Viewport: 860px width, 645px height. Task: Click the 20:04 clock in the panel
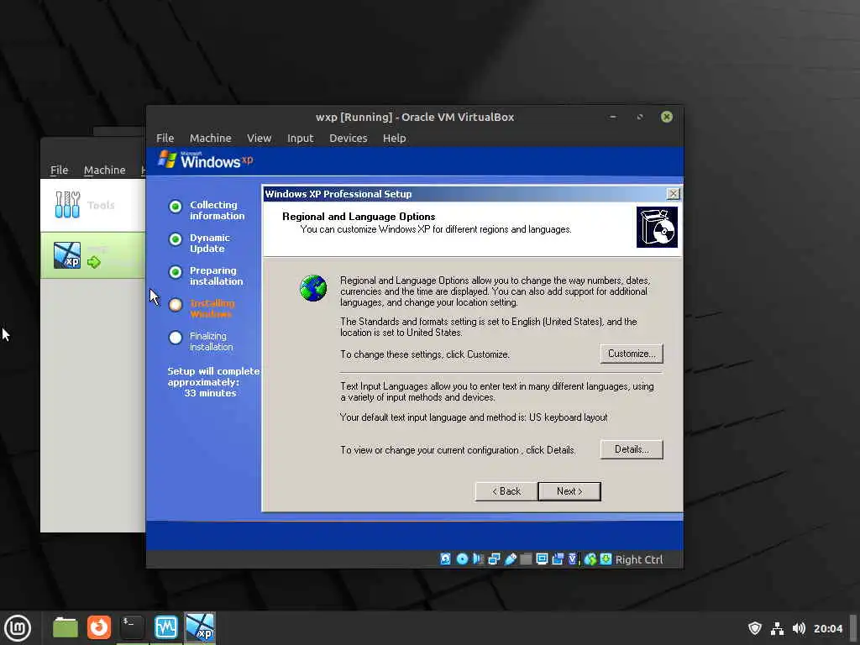[827, 628]
